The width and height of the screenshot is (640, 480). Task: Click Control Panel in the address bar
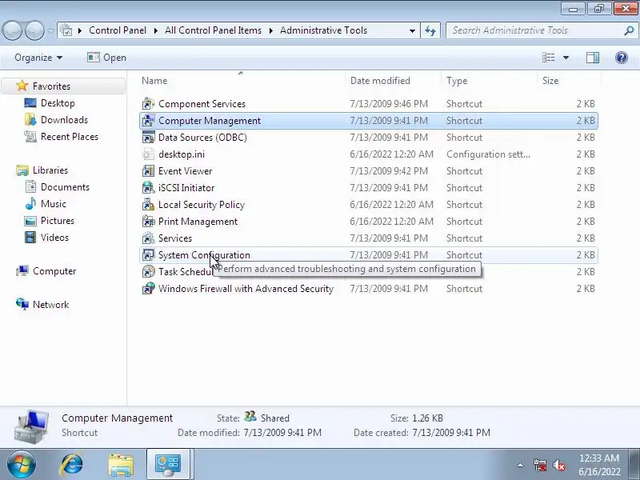tap(117, 30)
